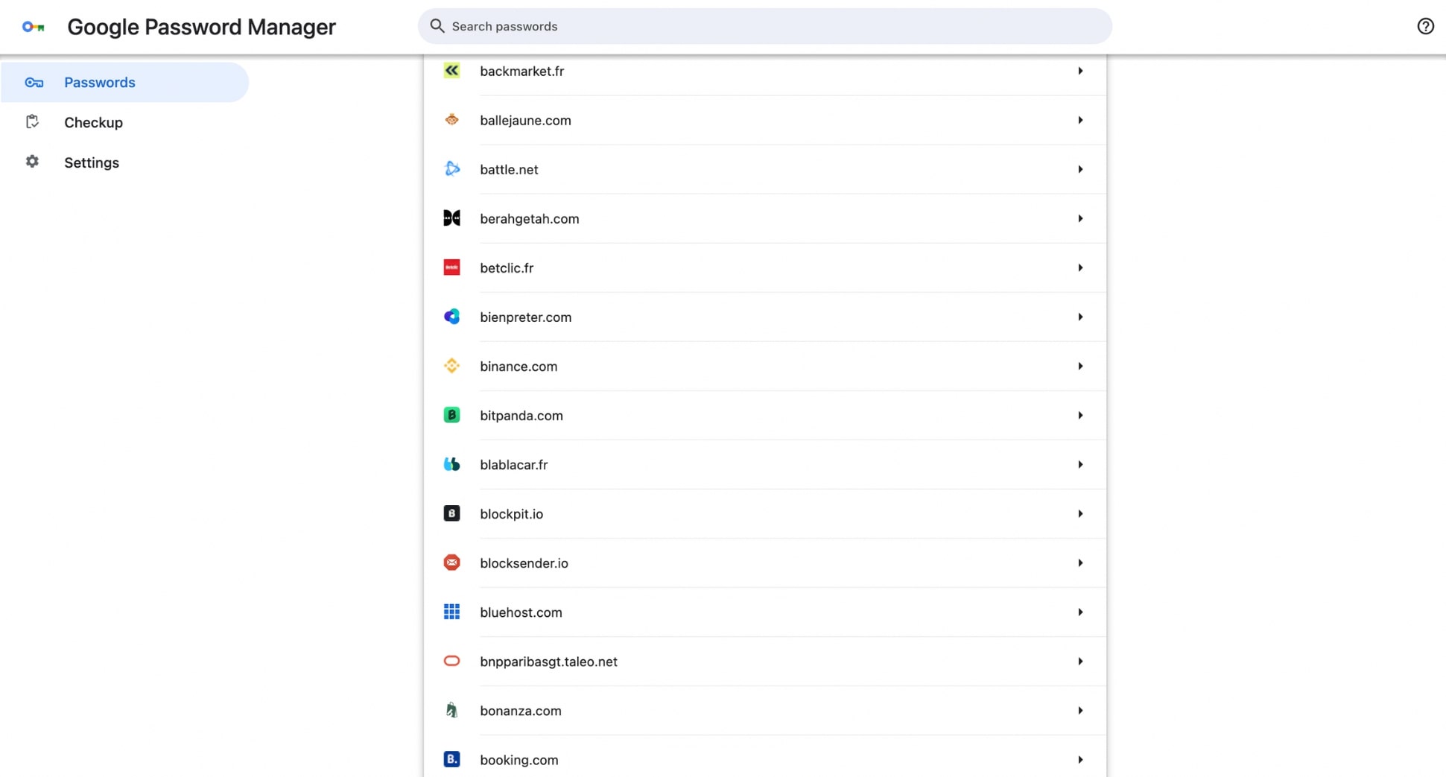This screenshot has height=777, width=1446.
Task: Click the bonanza.com favicon
Action: coord(451,710)
